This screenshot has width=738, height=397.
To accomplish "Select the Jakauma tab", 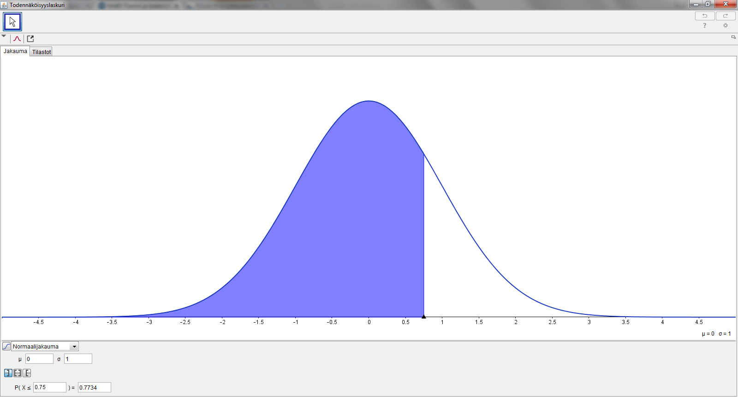I will [x=15, y=51].
